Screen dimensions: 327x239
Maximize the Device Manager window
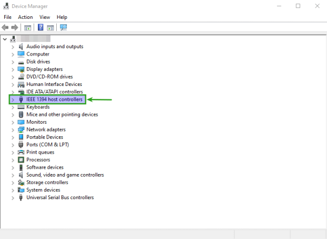click(298, 6)
